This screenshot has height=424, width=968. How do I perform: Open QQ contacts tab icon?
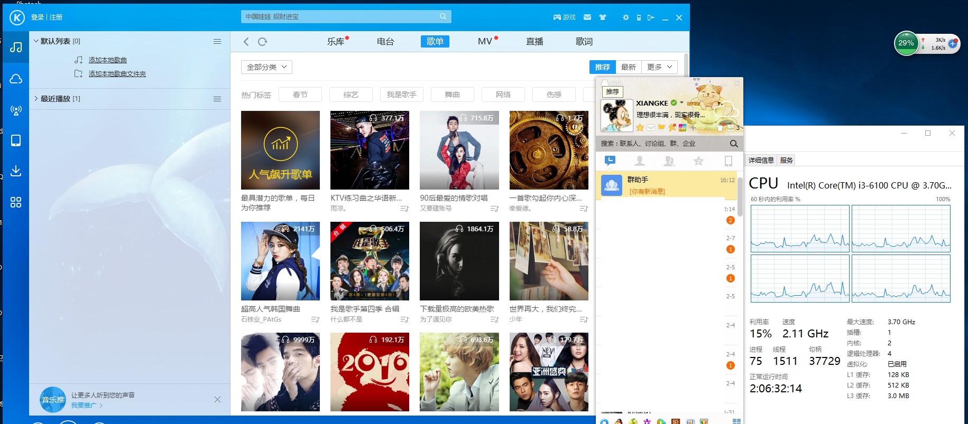640,161
